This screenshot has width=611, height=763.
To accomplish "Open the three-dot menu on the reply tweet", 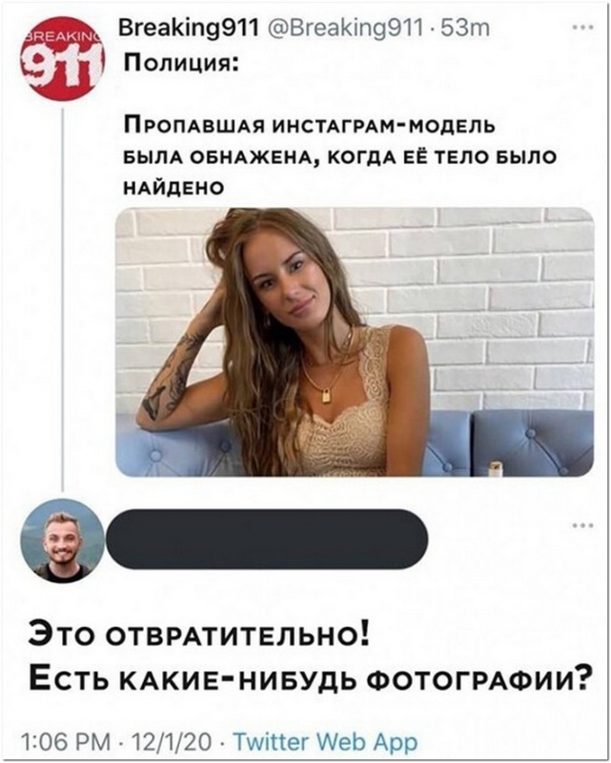I will coord(582,526).
